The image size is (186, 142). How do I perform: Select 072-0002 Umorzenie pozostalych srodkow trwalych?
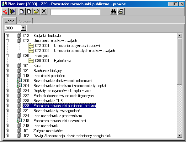tap(75, 51)
